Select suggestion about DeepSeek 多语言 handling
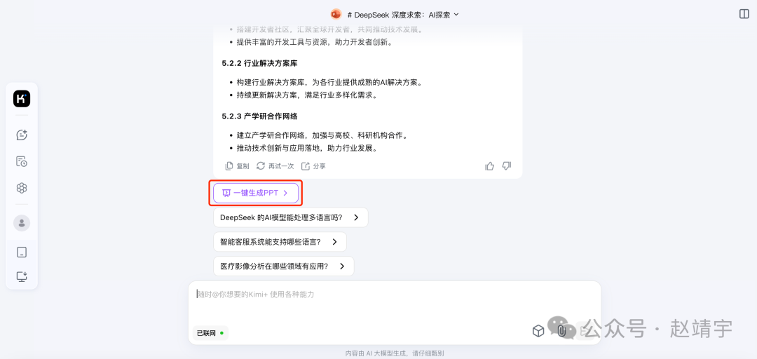This screenshot has width=757, height=359. [x=291, y=217]
